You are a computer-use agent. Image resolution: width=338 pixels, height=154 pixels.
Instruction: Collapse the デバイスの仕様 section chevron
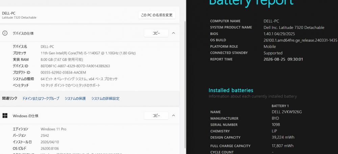click(x=173, y=33)
